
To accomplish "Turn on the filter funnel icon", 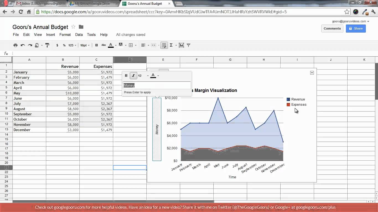I will click(x=188, y=45).
